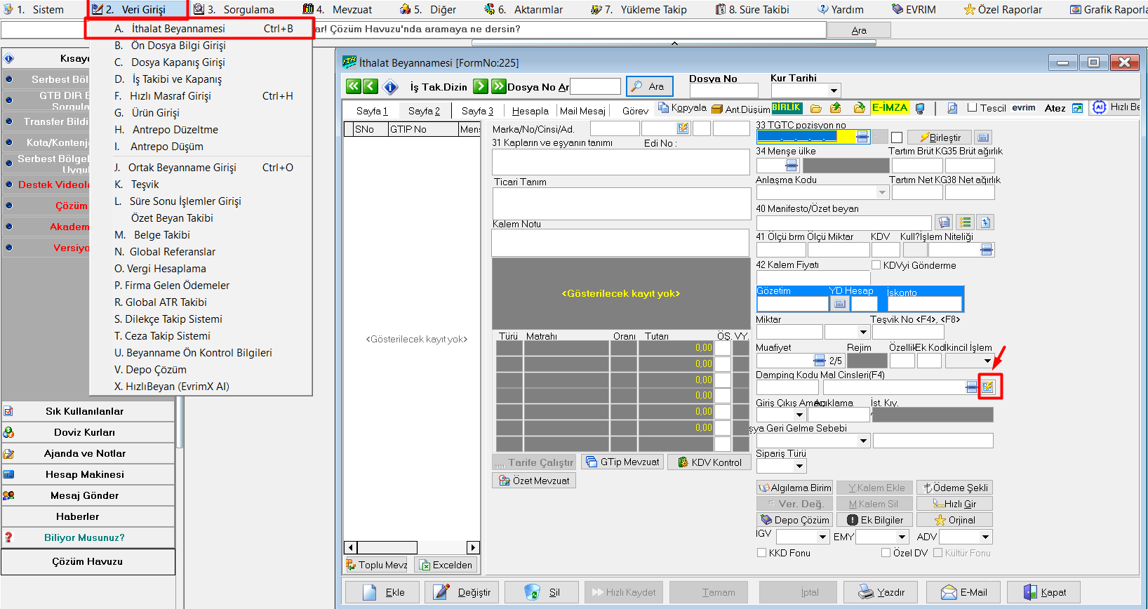This screenshot has width=1148, height=609.
Task: Click the first record double-arrow navigation icon
Action: pyautogui.click(x=354, y=86)
